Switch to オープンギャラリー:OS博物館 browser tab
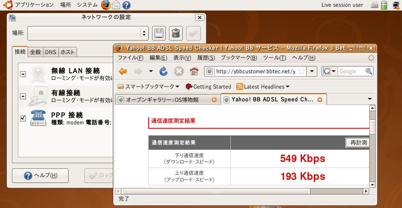The height and width of the screenshot is (208, 402). (168, 100)
